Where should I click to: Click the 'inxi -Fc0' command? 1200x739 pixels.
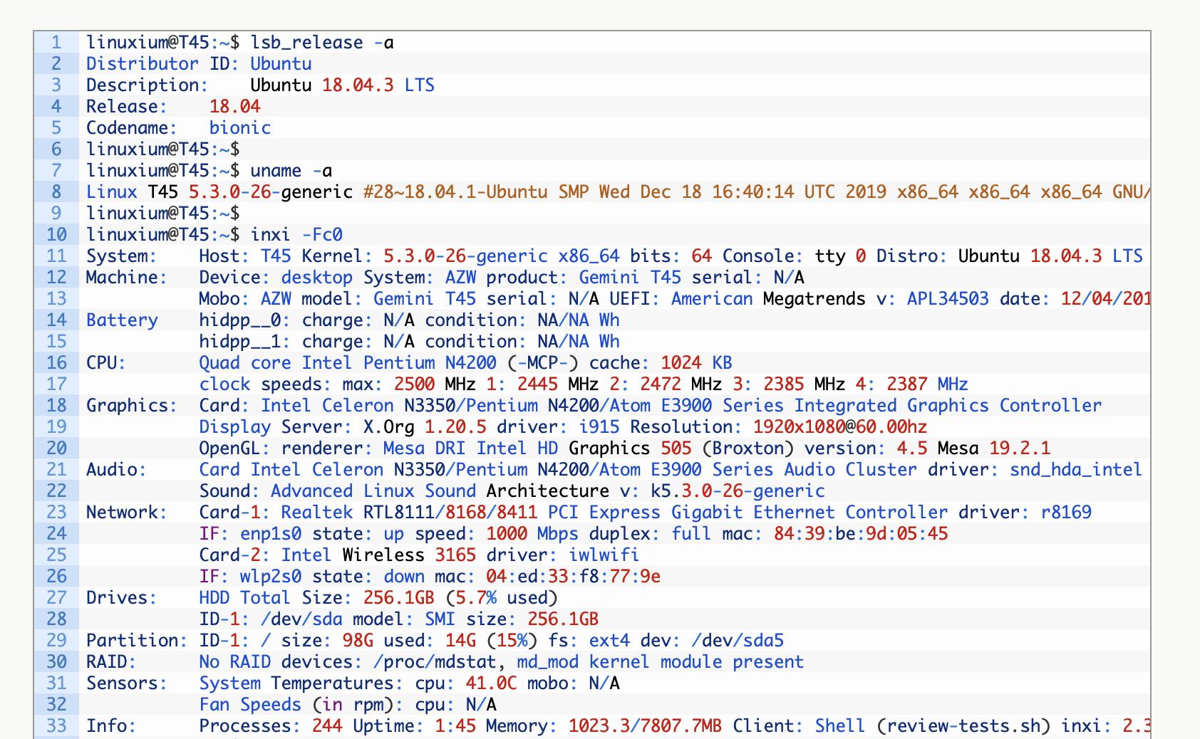[x=296, y=235]
